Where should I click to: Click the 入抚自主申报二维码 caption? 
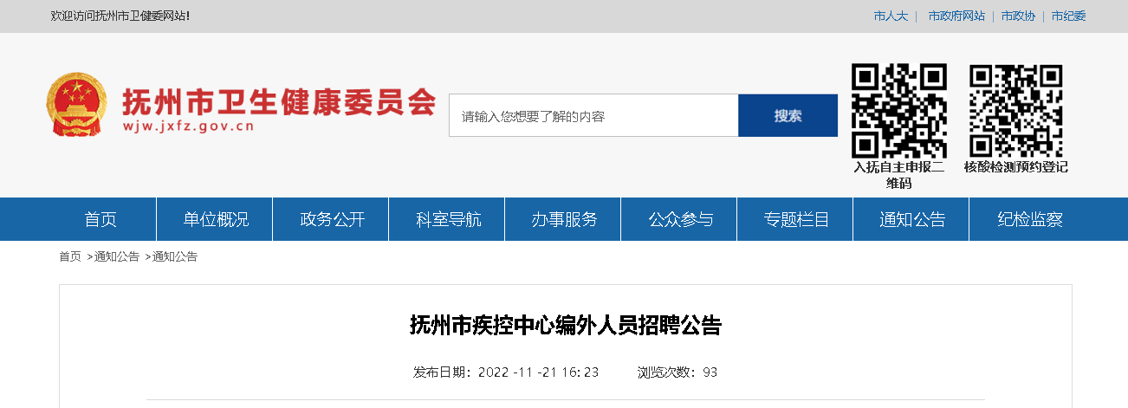(898, 175)
